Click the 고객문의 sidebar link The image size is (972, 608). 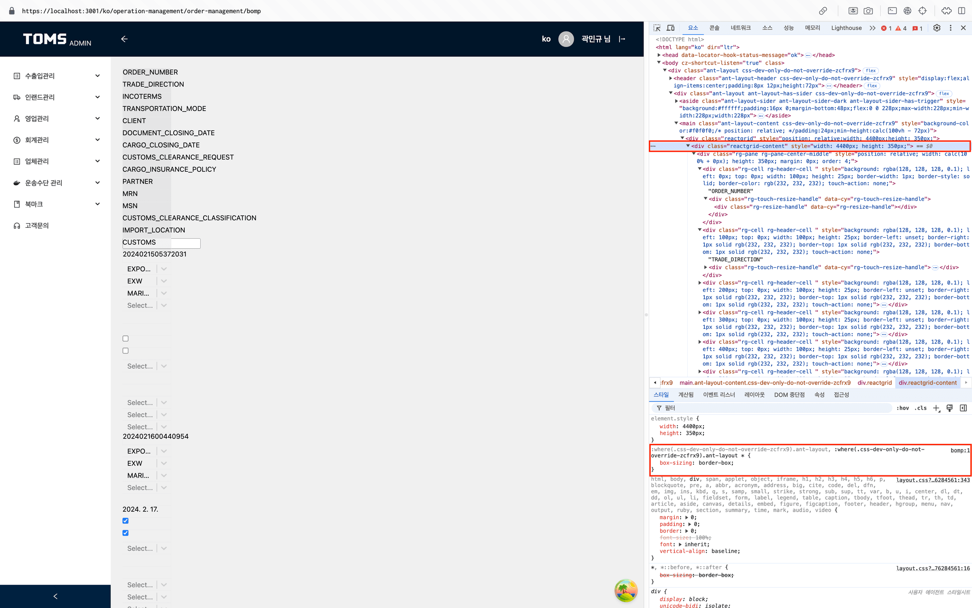pos(37,225)
